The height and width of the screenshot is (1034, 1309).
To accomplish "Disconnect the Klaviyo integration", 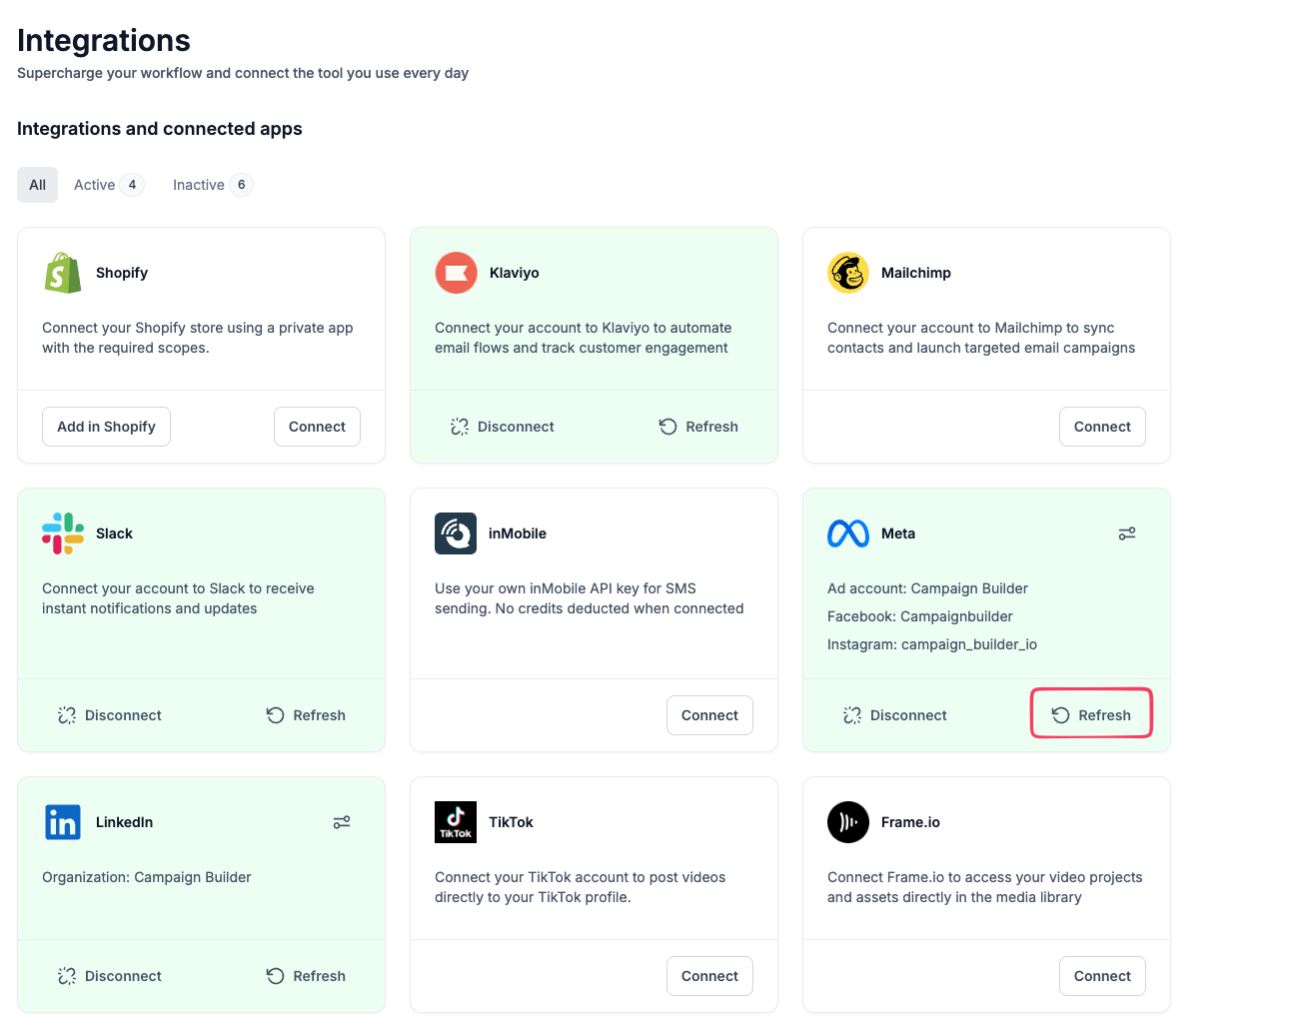I will [x=502, y=427].
